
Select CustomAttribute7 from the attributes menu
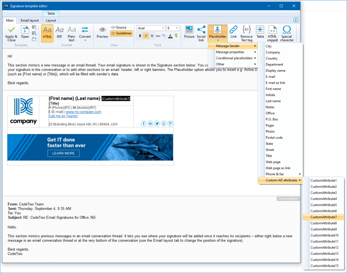click(x=323, y=216)
